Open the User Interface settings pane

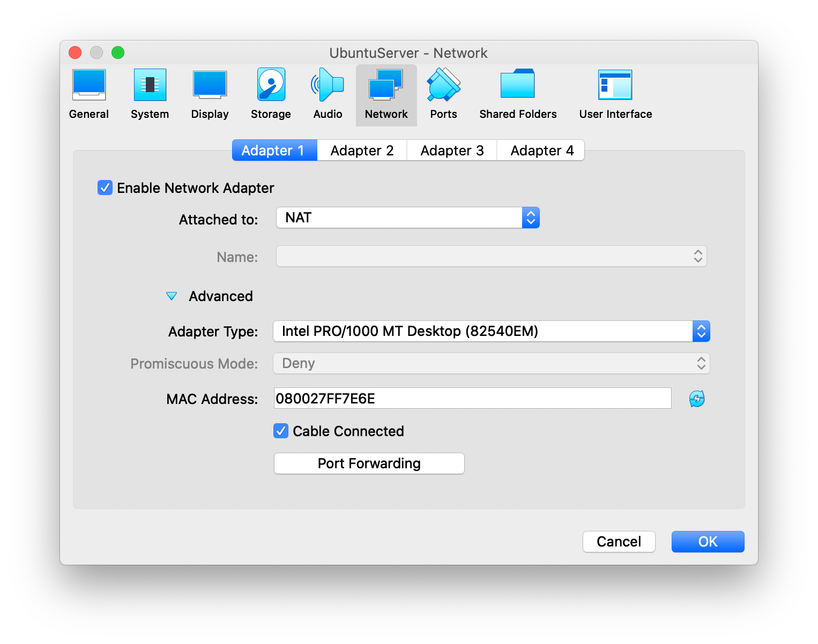[615, 94]
